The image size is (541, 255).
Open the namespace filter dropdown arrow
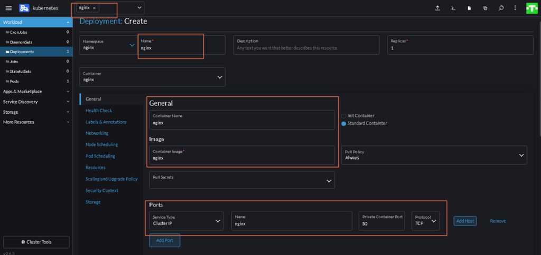(x=139, y=7)
